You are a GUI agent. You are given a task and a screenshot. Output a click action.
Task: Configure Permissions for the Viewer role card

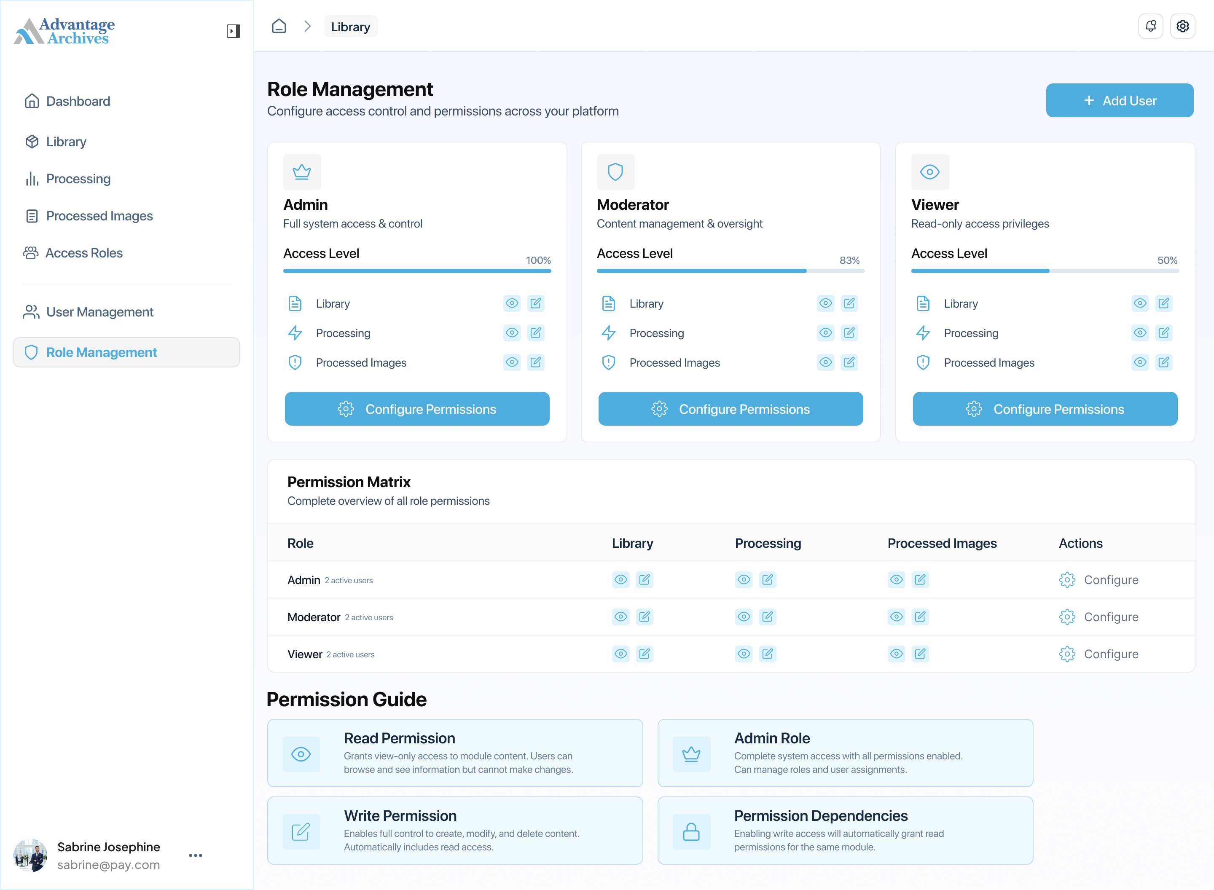[1045, 409]
